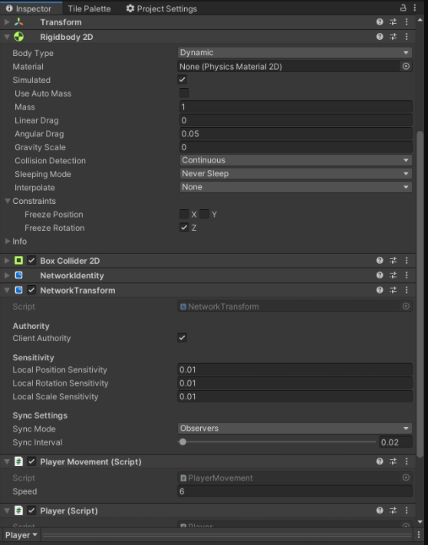Enable Use Auto Mass checkbox

[184, 94]
